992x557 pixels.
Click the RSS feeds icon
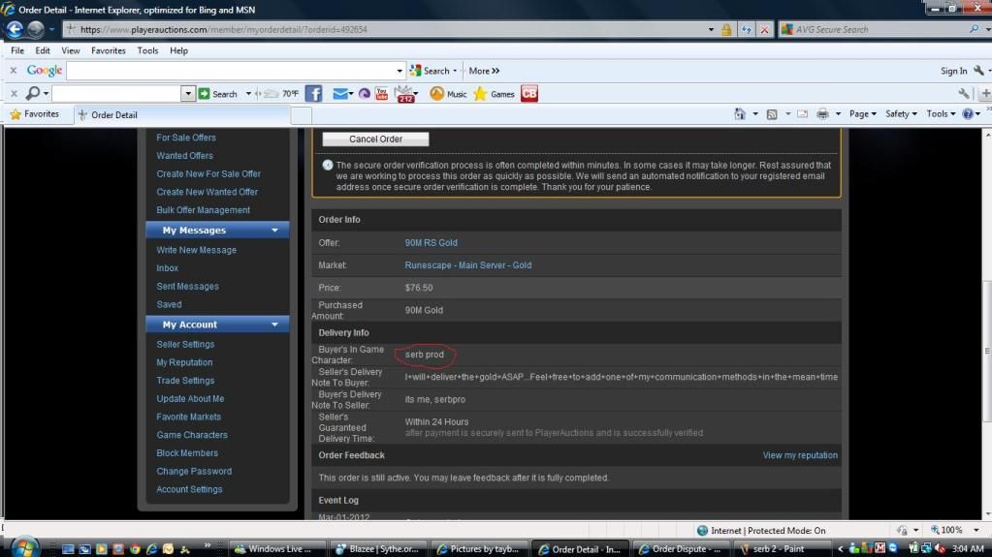point(772,114)
